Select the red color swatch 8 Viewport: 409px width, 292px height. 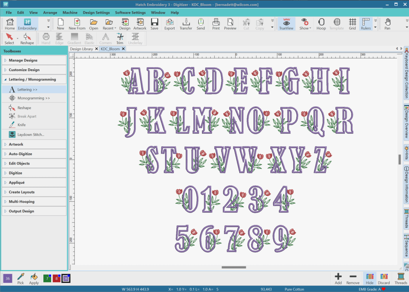(57, 279)
